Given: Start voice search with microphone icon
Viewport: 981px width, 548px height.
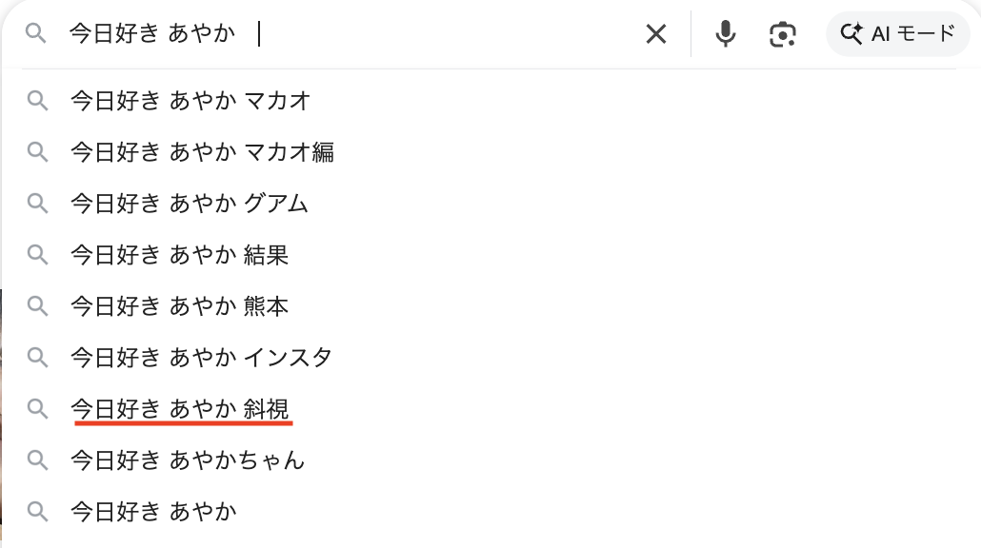Looking at the screenshot, I should point(726,34).
